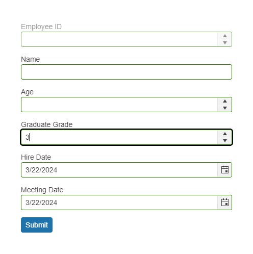Click into the Employee ID field

coord(119,39)
